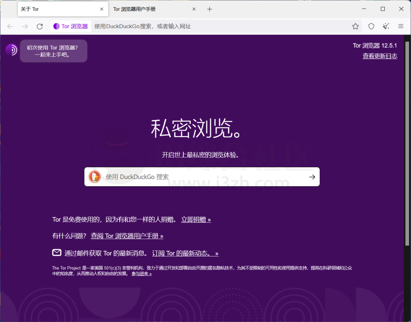
Task: Click the envelope mail icon
Action: pos(57,253)
